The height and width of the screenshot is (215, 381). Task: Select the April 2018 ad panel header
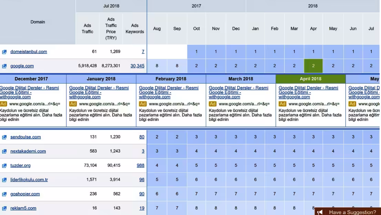310,79
